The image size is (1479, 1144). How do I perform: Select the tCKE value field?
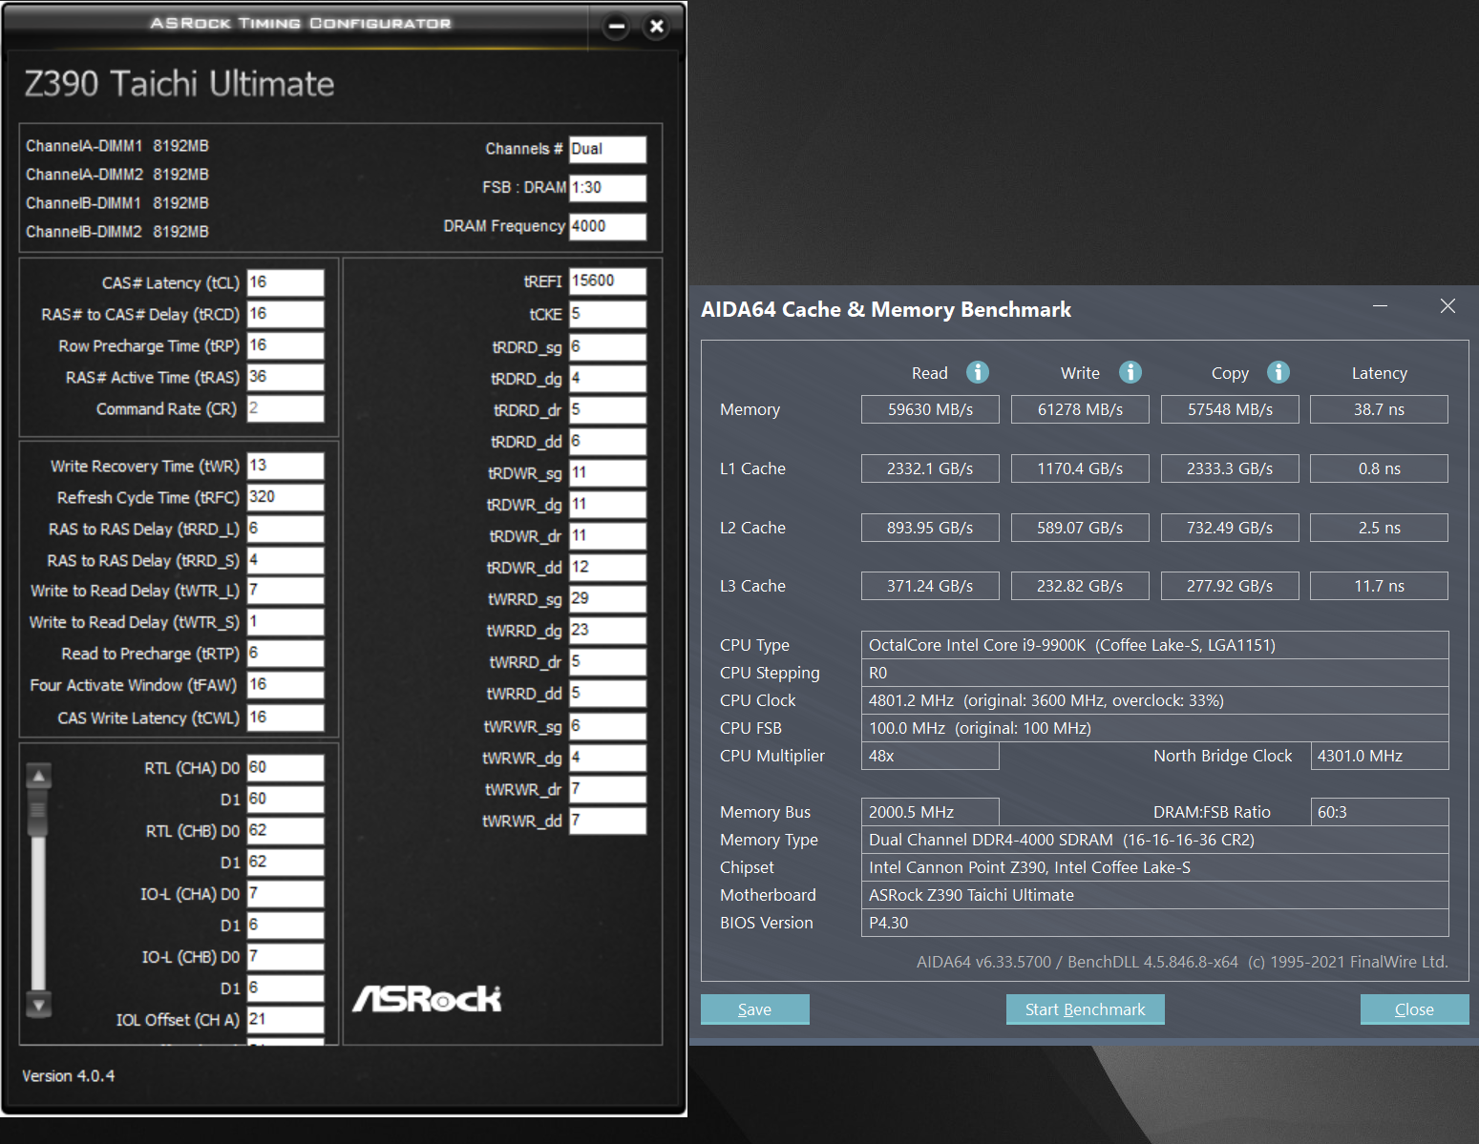coord(608,314)
